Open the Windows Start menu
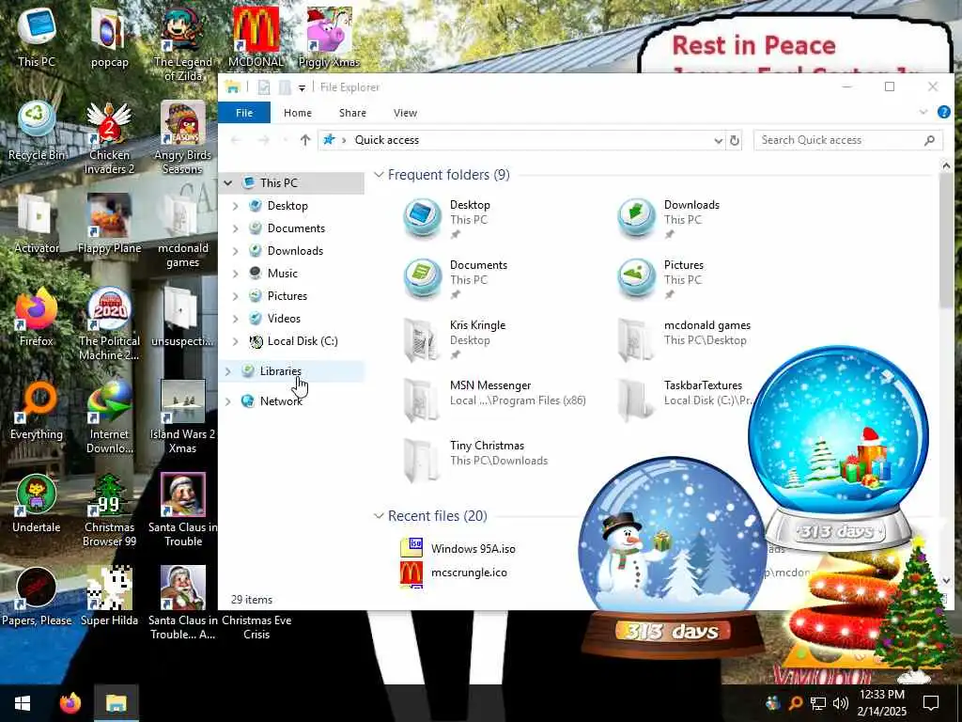Image resolution: width=962 pixels, height=722 pixels. [x=23, y=703]
